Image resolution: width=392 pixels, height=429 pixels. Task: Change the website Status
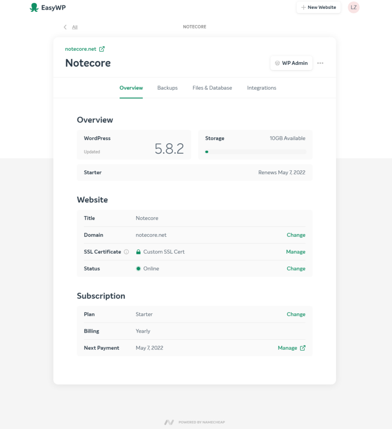[x=296, y=269]
